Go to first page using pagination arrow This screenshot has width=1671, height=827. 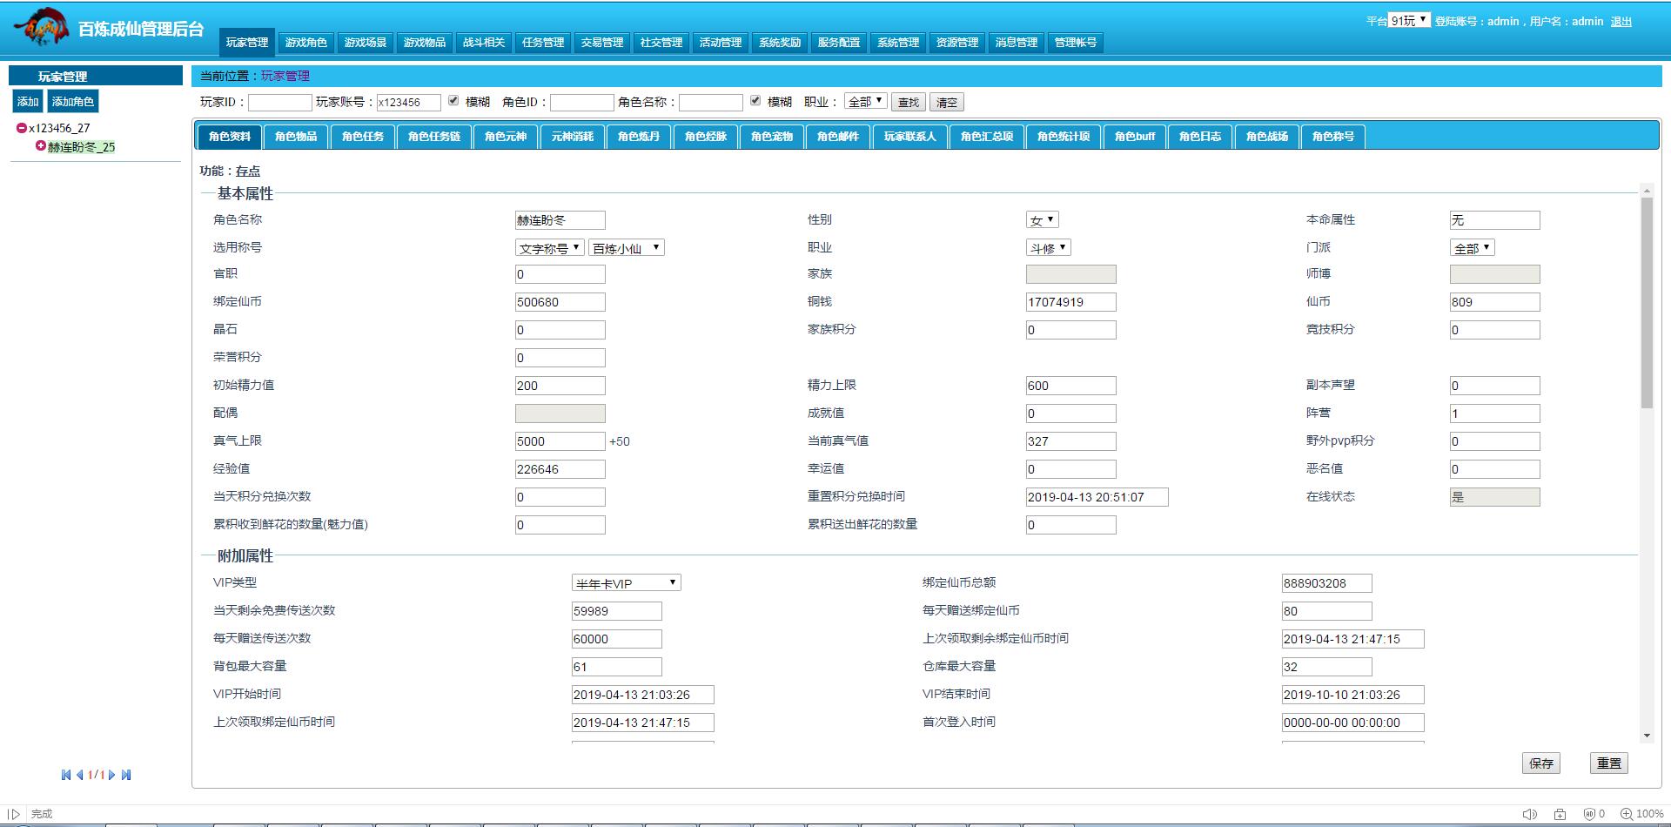pyautogui.click(x=66, y=775)
